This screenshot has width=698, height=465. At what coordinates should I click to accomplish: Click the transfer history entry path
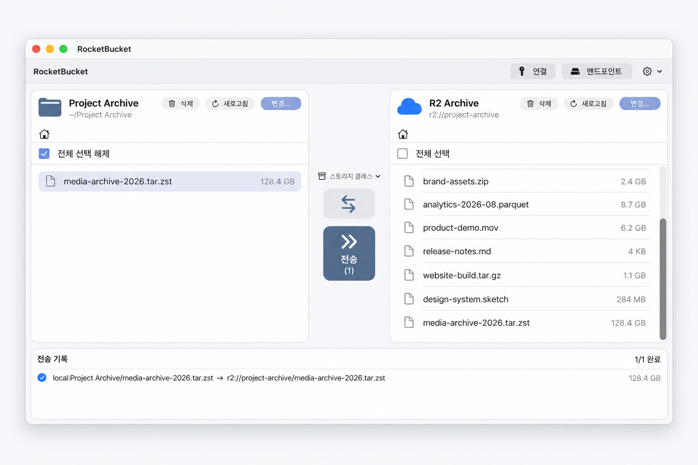pos(219,378)
